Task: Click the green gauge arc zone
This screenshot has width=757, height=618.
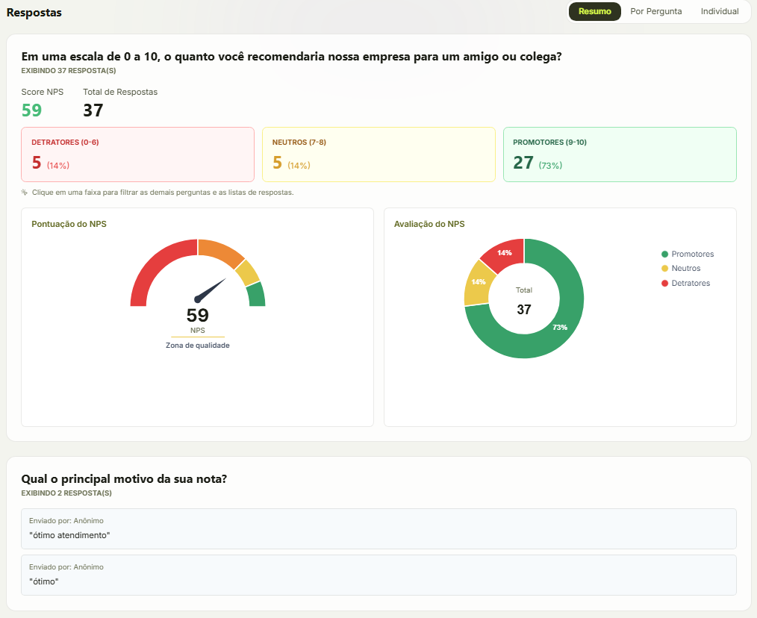Action: [x=256, y=295]
